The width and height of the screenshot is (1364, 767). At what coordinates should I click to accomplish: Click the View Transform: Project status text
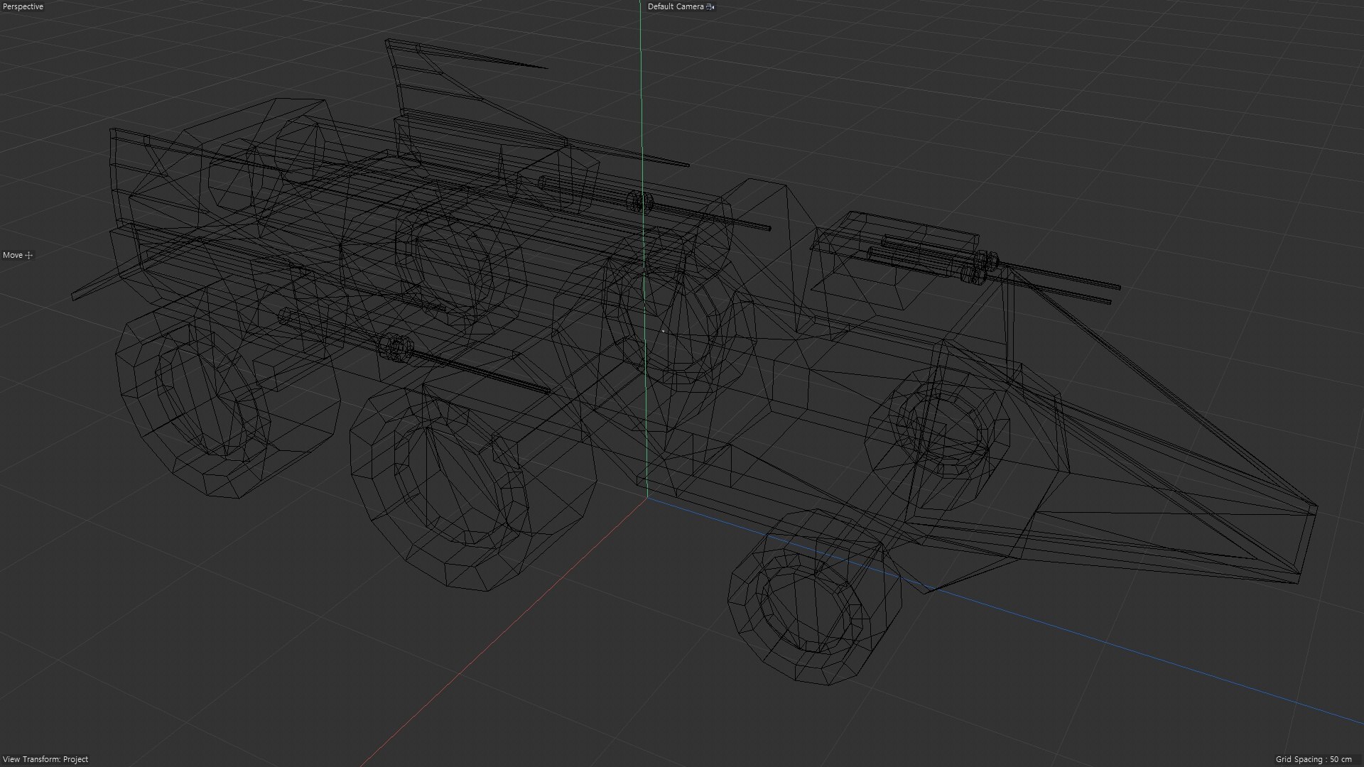coord(45,759)
